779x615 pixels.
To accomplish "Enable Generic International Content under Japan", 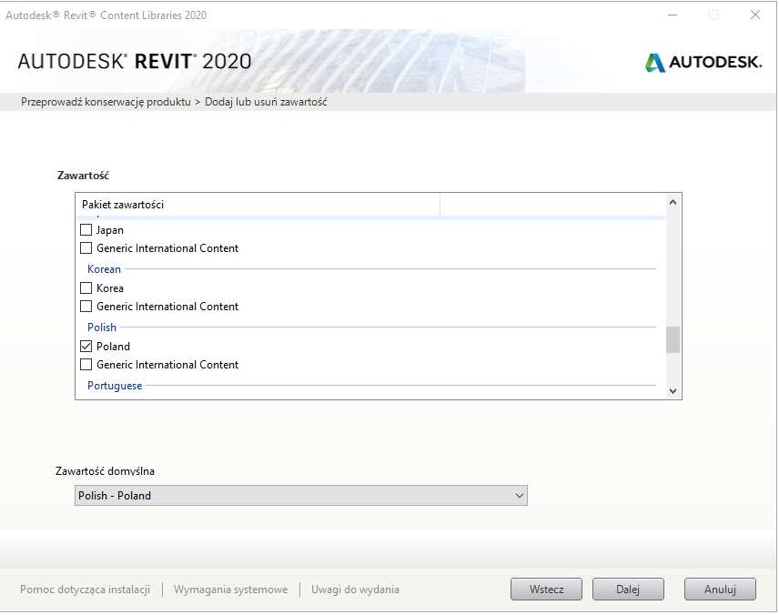I will coord(86,248).
